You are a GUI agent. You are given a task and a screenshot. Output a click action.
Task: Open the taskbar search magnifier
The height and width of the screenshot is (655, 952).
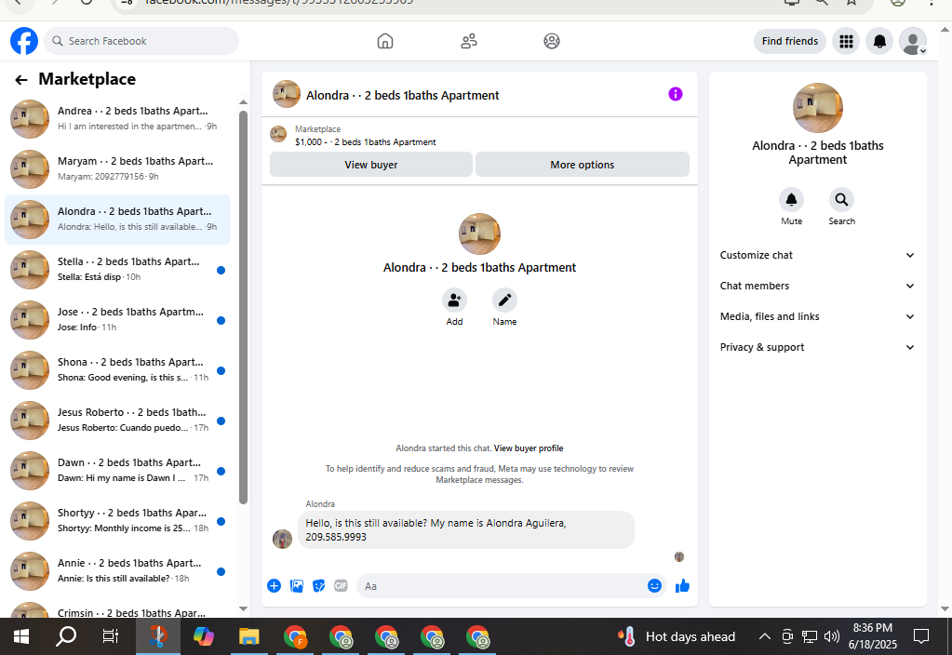65,636
